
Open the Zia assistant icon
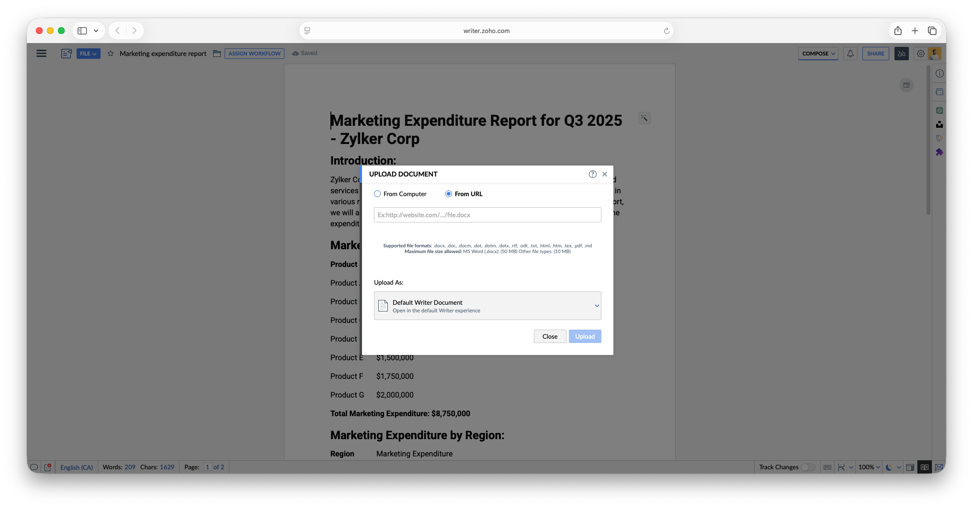tap(901, 54)
